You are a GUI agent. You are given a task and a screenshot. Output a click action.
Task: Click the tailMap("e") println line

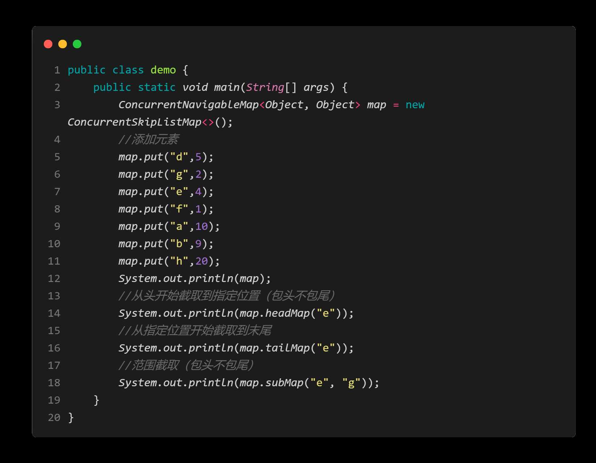pyautogui.click(x=236, y=348)
